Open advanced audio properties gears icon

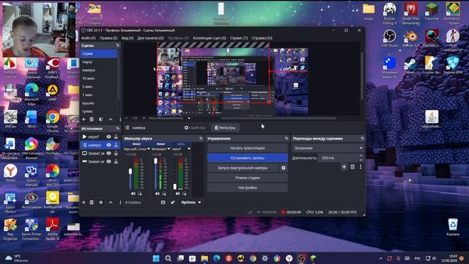point(173,202)
